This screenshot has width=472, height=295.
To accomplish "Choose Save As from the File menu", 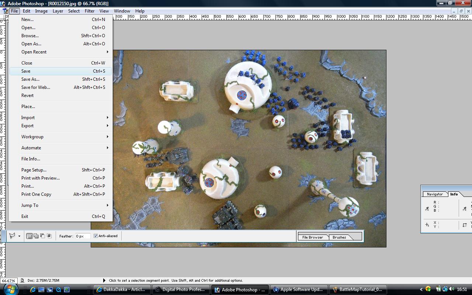I will 30,79.
